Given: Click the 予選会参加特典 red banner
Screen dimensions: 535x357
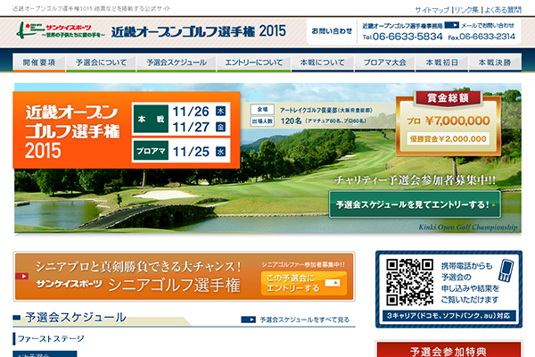Looking at the screenshot, I should click(449, 350).
